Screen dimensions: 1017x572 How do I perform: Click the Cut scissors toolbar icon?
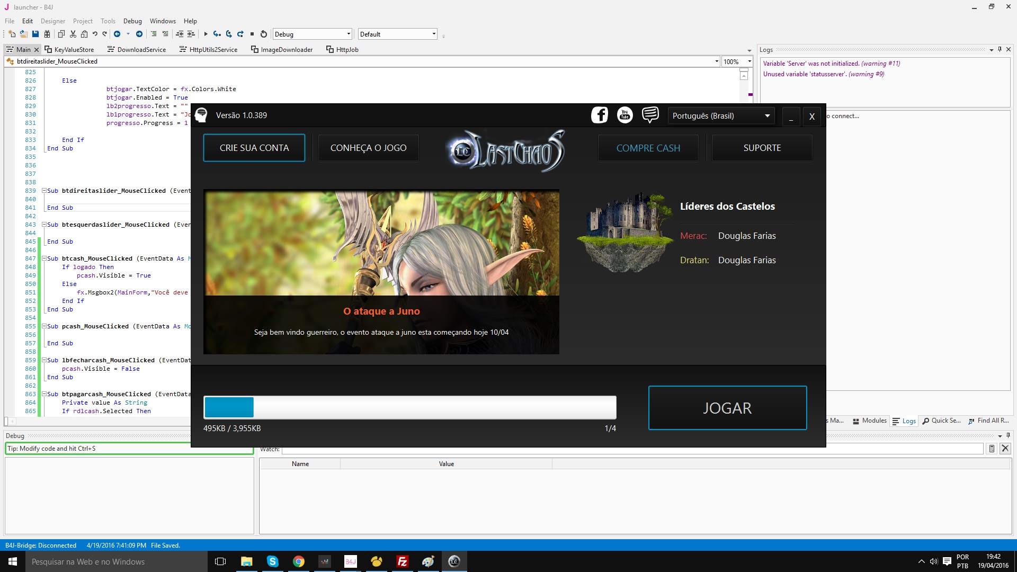click(x=73, y=34)
